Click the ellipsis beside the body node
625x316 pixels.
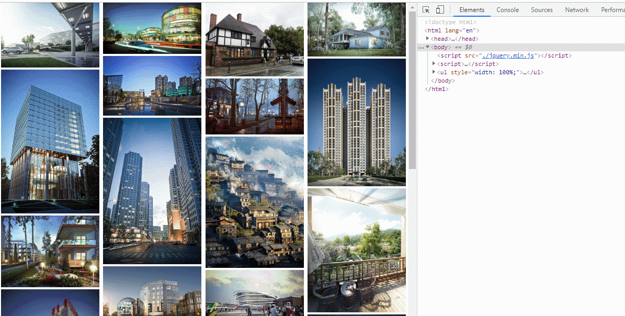click(421, 48)
